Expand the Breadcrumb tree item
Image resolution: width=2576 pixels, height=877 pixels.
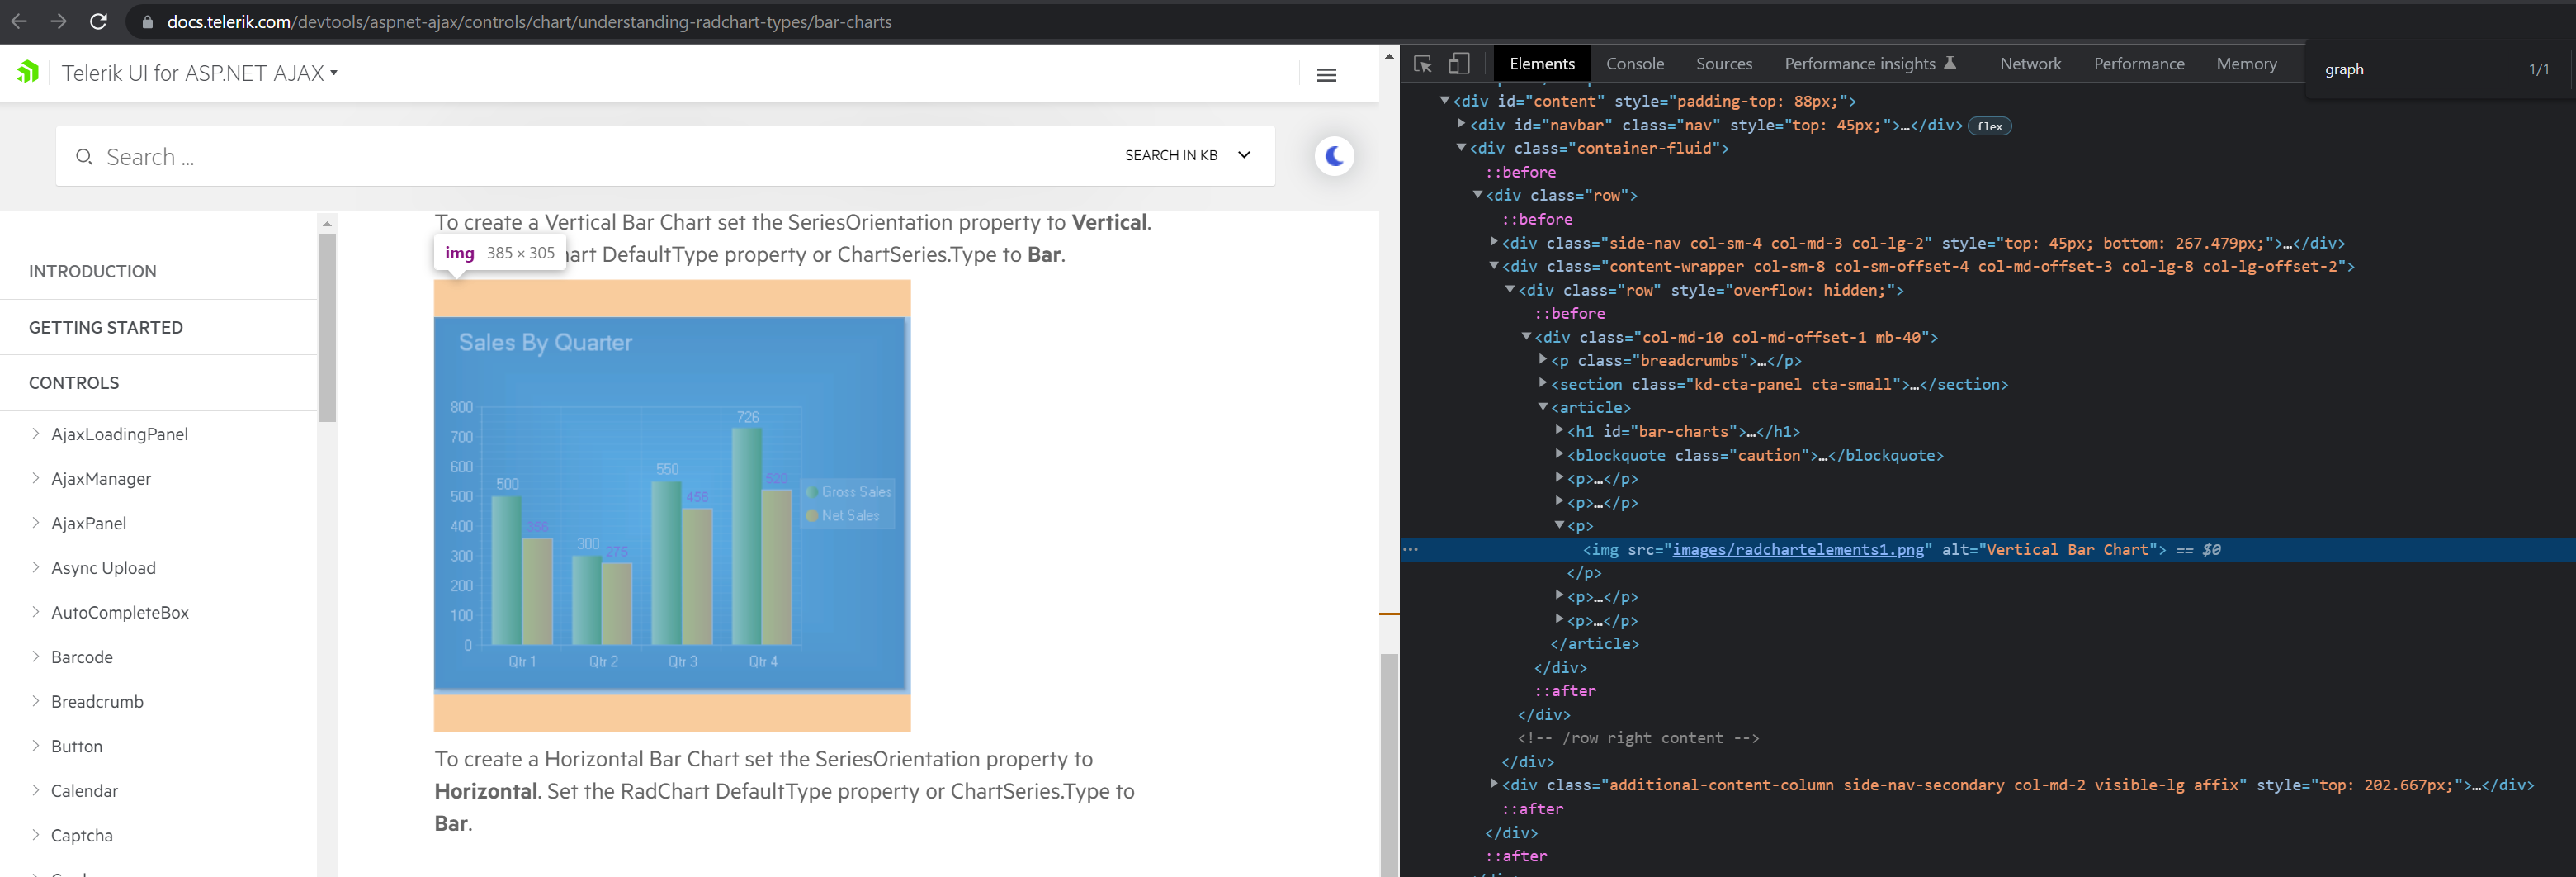click(x=35, y=701)
